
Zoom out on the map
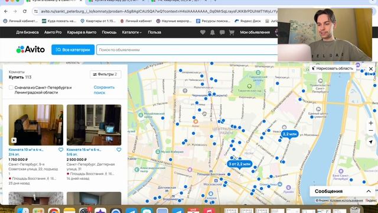pos(371,131)
